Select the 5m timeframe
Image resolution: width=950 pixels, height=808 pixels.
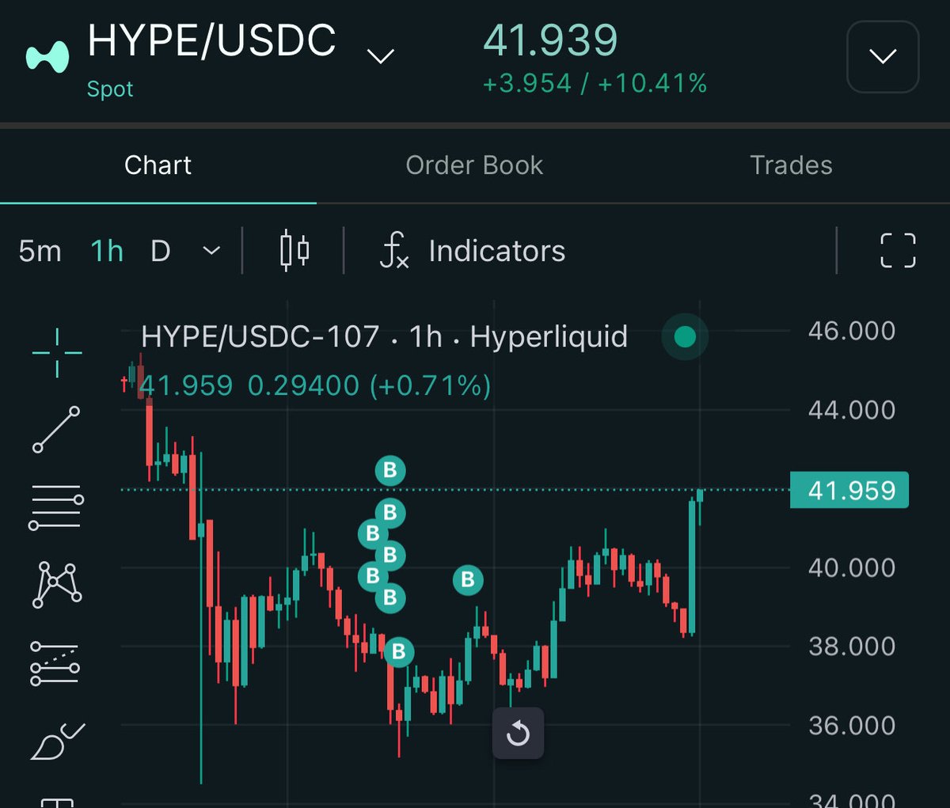(40, 251)
